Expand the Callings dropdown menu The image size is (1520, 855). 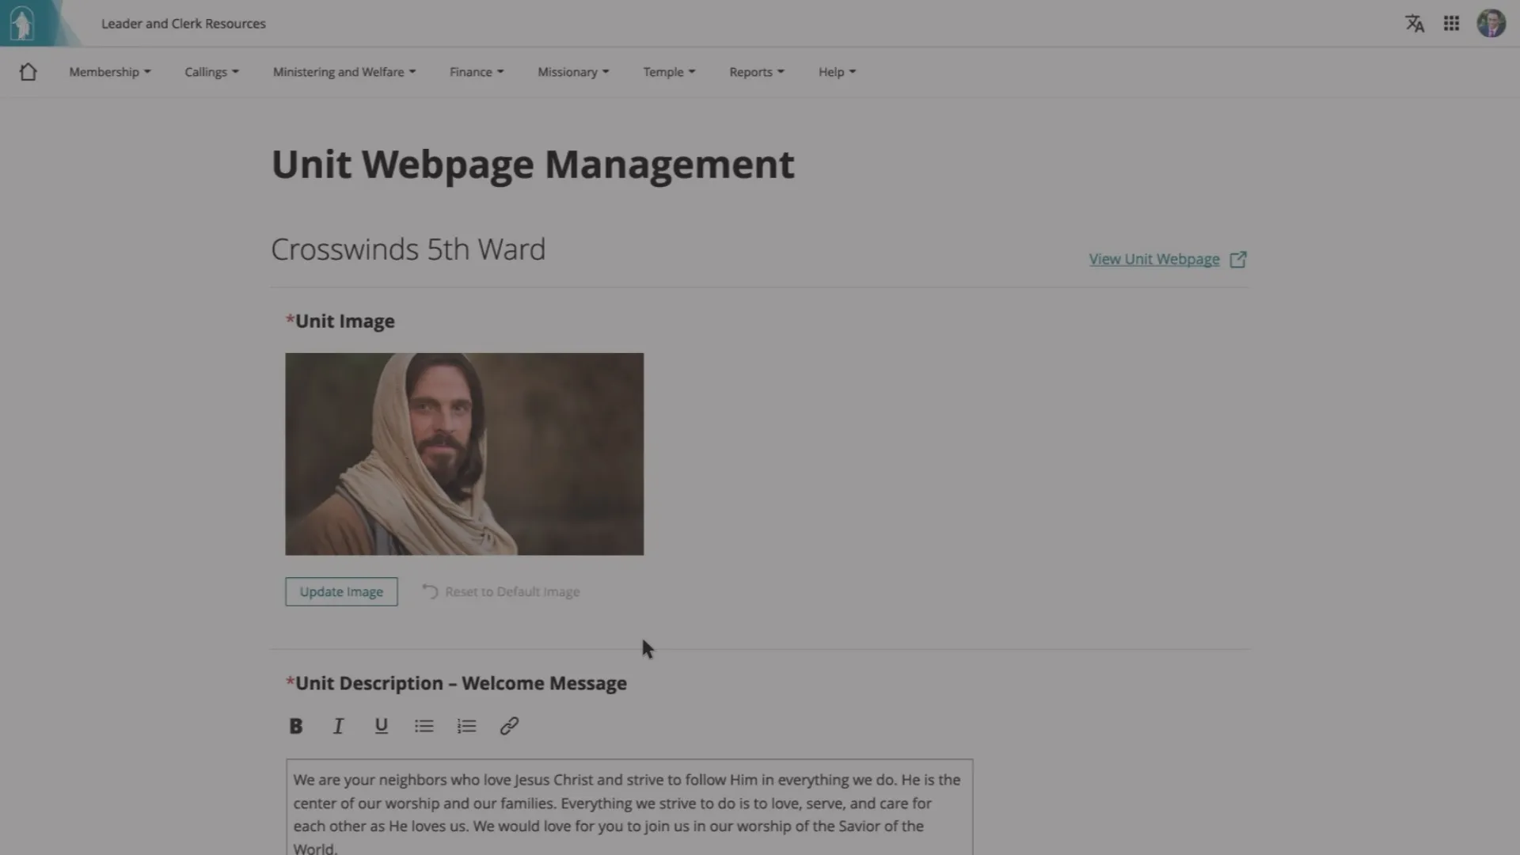[x=211, y=72]
